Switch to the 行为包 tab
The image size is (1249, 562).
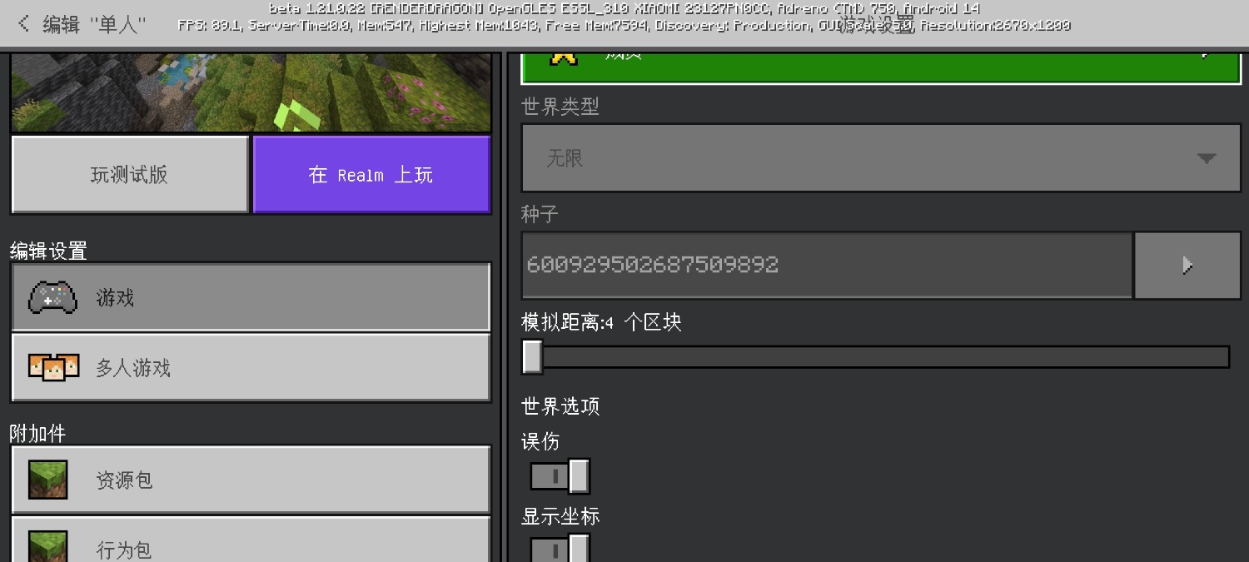(251, 541)
